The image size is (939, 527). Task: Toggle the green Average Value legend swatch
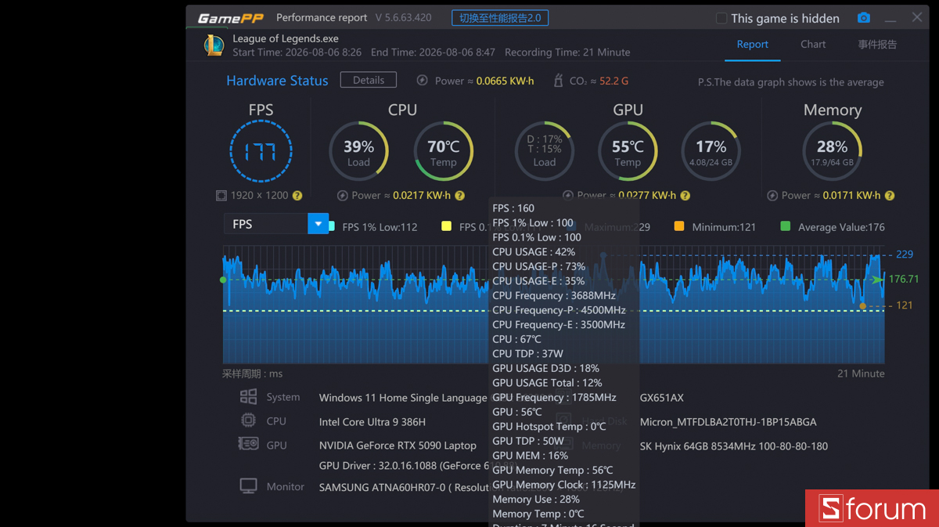click(x=785, y=226)
